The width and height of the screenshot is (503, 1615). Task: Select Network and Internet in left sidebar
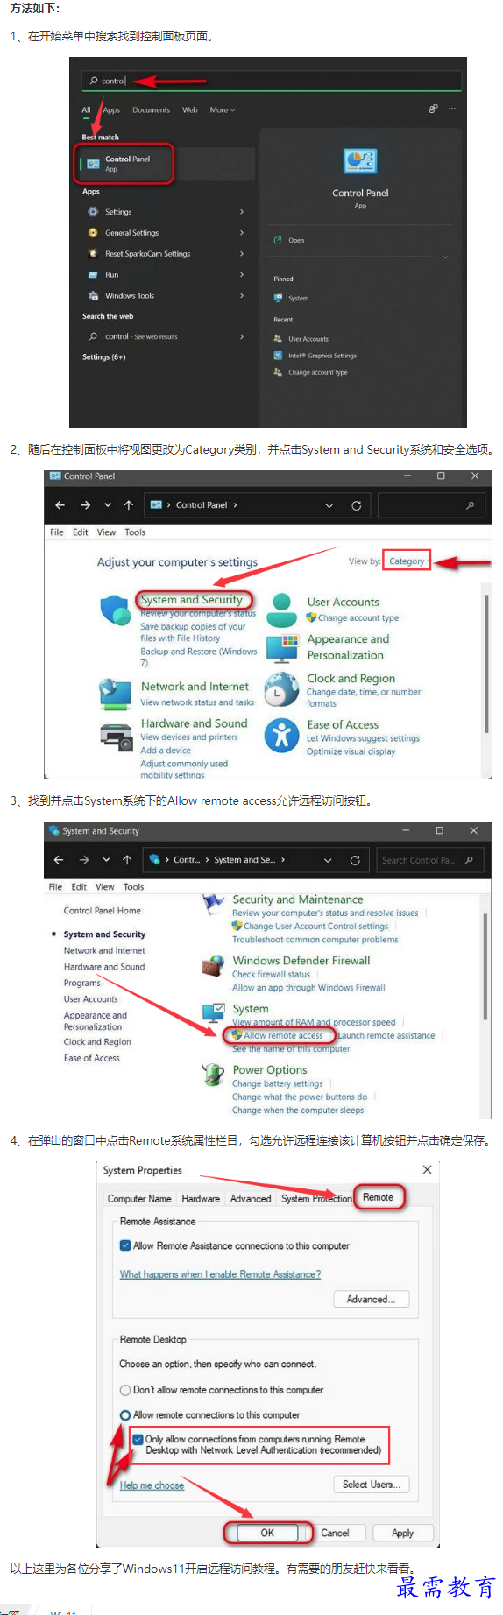[104, 950]
